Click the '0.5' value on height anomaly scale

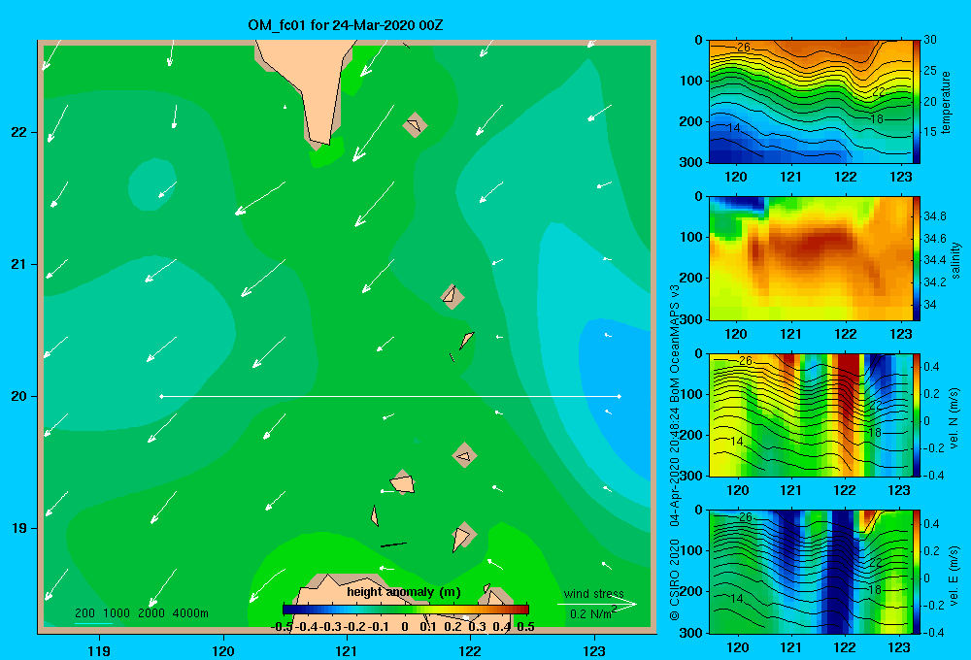525,627
